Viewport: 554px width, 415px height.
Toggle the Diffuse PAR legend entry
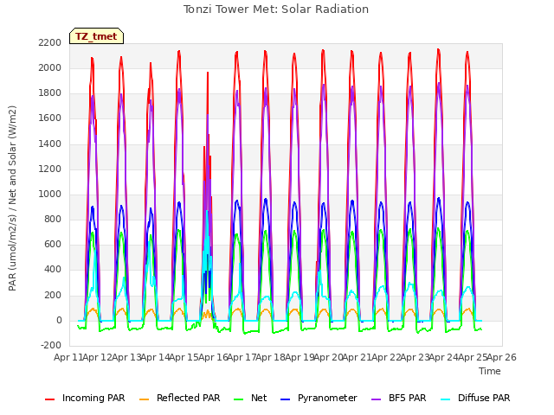coord(475,398)
